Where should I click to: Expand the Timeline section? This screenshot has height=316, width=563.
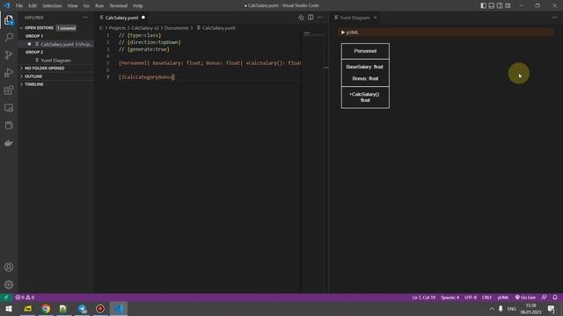pos(56,84)
